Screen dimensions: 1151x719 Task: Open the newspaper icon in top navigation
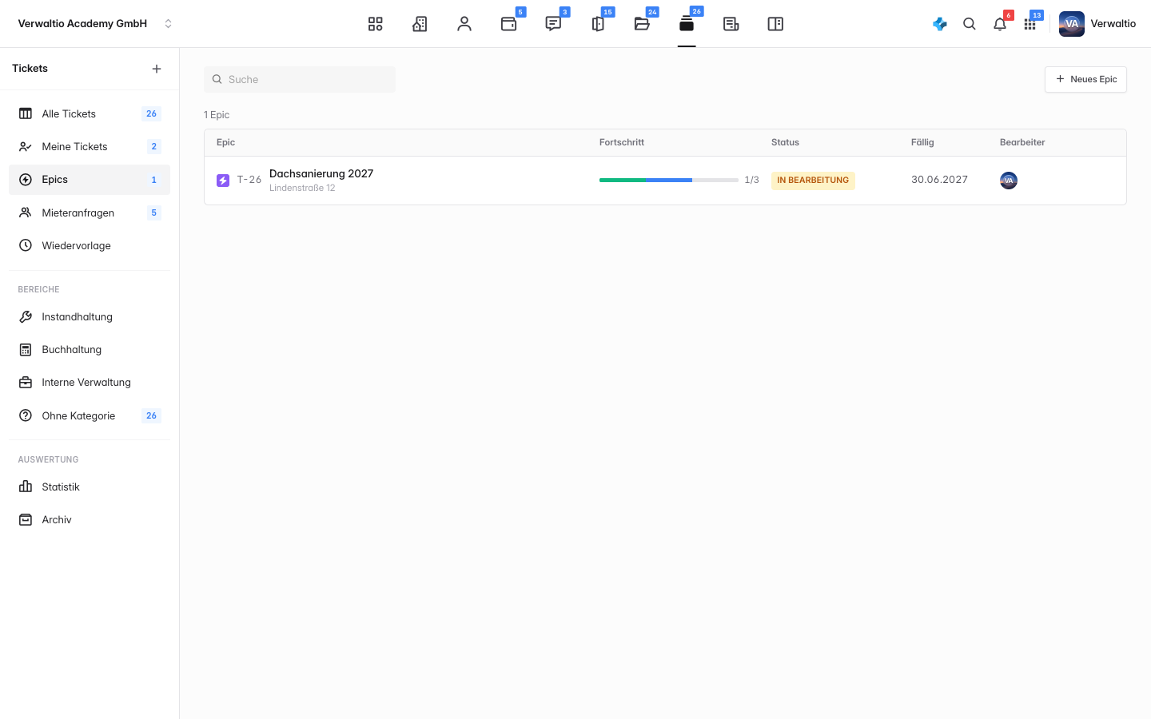click(x=731, y=24)
